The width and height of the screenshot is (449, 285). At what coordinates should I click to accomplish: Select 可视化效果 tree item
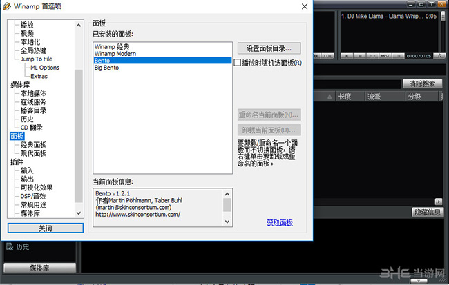tap(37, 188)
